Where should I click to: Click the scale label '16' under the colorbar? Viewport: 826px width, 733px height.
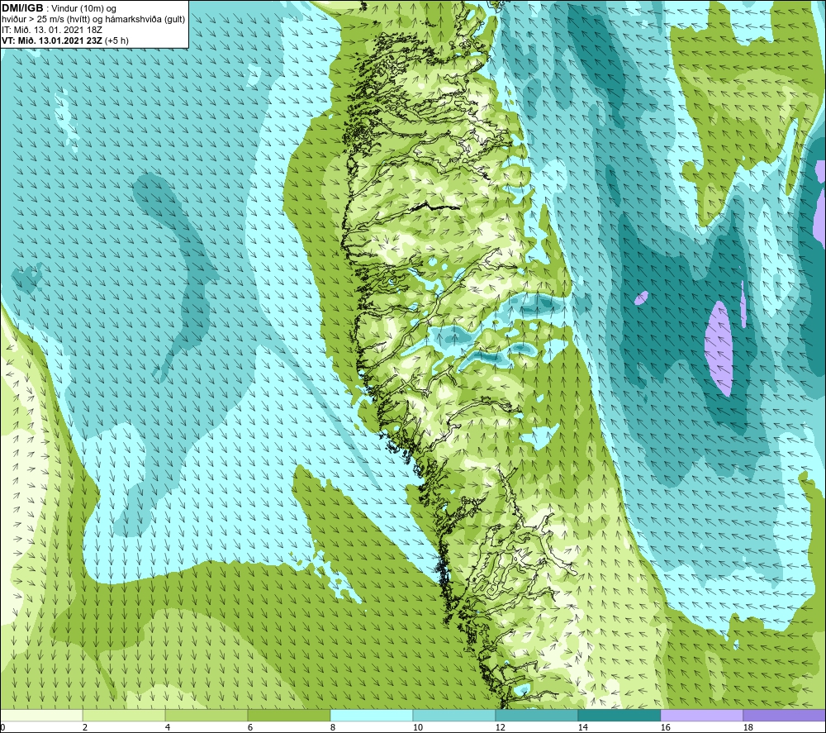(665, 727)
